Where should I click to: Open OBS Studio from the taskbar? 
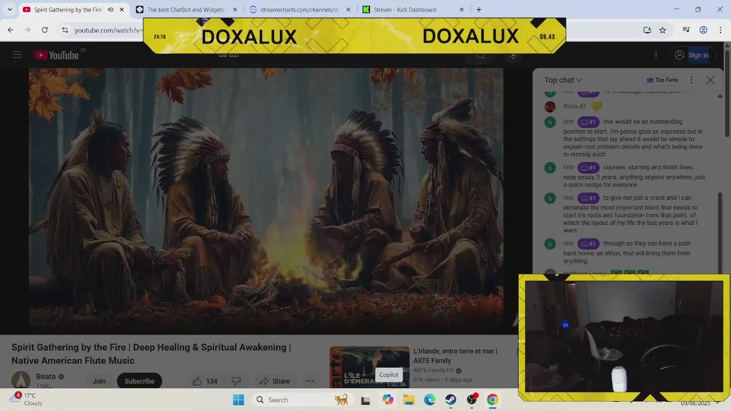tap(472, 400)
